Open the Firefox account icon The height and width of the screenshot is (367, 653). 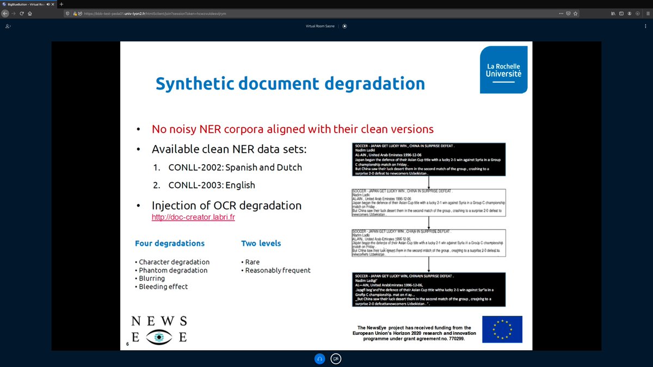[630, 13]
